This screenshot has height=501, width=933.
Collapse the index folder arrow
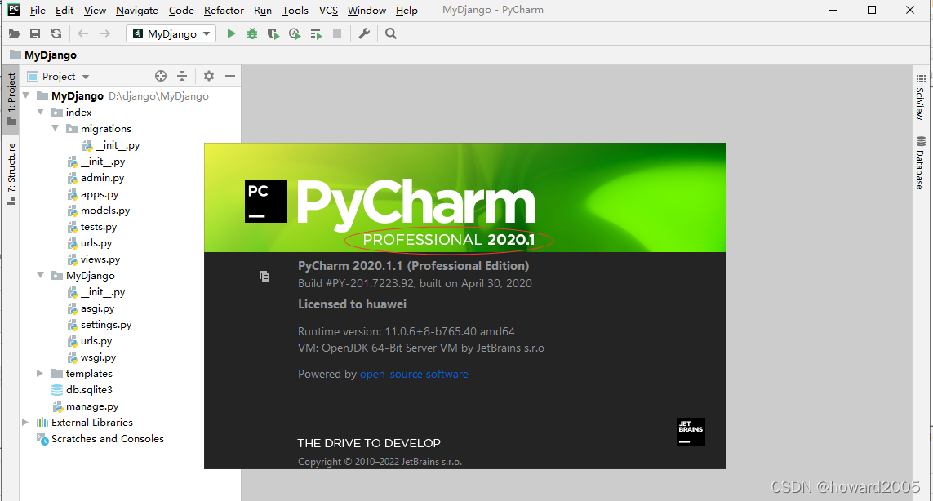pyautogui.click(x=41, y=112)
